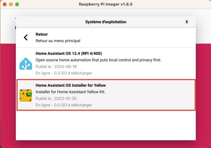Click the 'Publié le : 2024-06-18' line
211x148 pixels.
click(x=56, y=67)
